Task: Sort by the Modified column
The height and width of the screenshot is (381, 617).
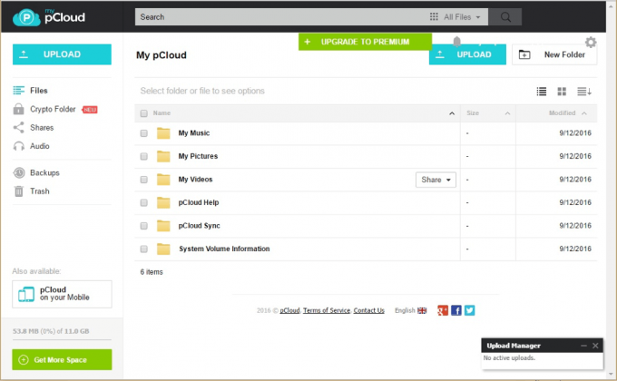Action: coord(556,113)
